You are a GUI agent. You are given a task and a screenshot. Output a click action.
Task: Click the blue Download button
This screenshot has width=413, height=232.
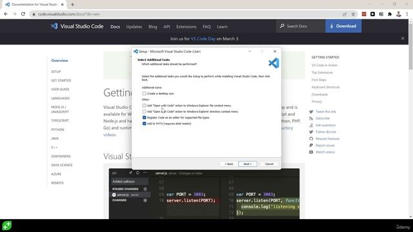point(343,26)
